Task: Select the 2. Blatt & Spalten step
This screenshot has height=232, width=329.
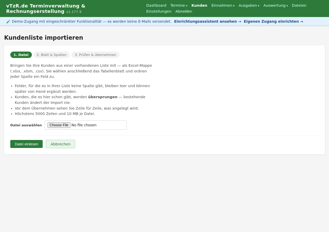Action: [52, 55]
